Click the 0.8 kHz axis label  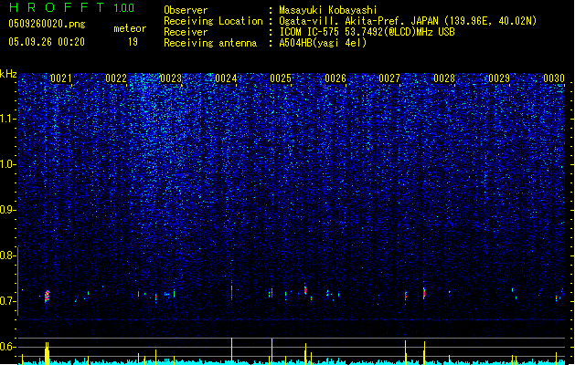[8, 255]
